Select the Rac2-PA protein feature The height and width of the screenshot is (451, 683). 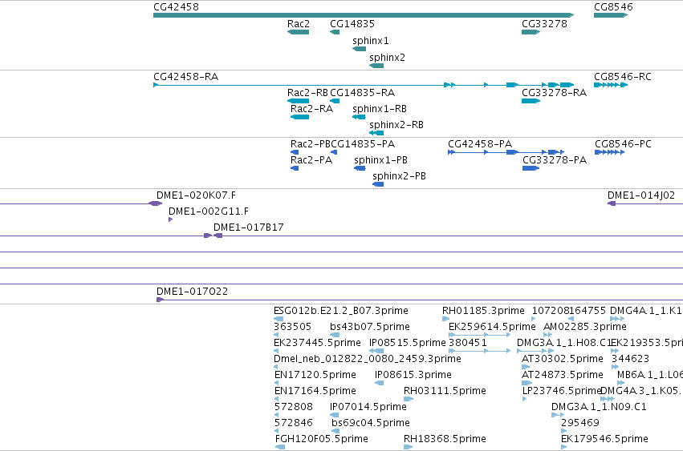pyautogui.click(x=295, y=168)
